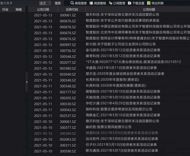The width and height of the screenshot is (190, 156).
Task: Click the 下载设置 icon
Action: (129, 3)
